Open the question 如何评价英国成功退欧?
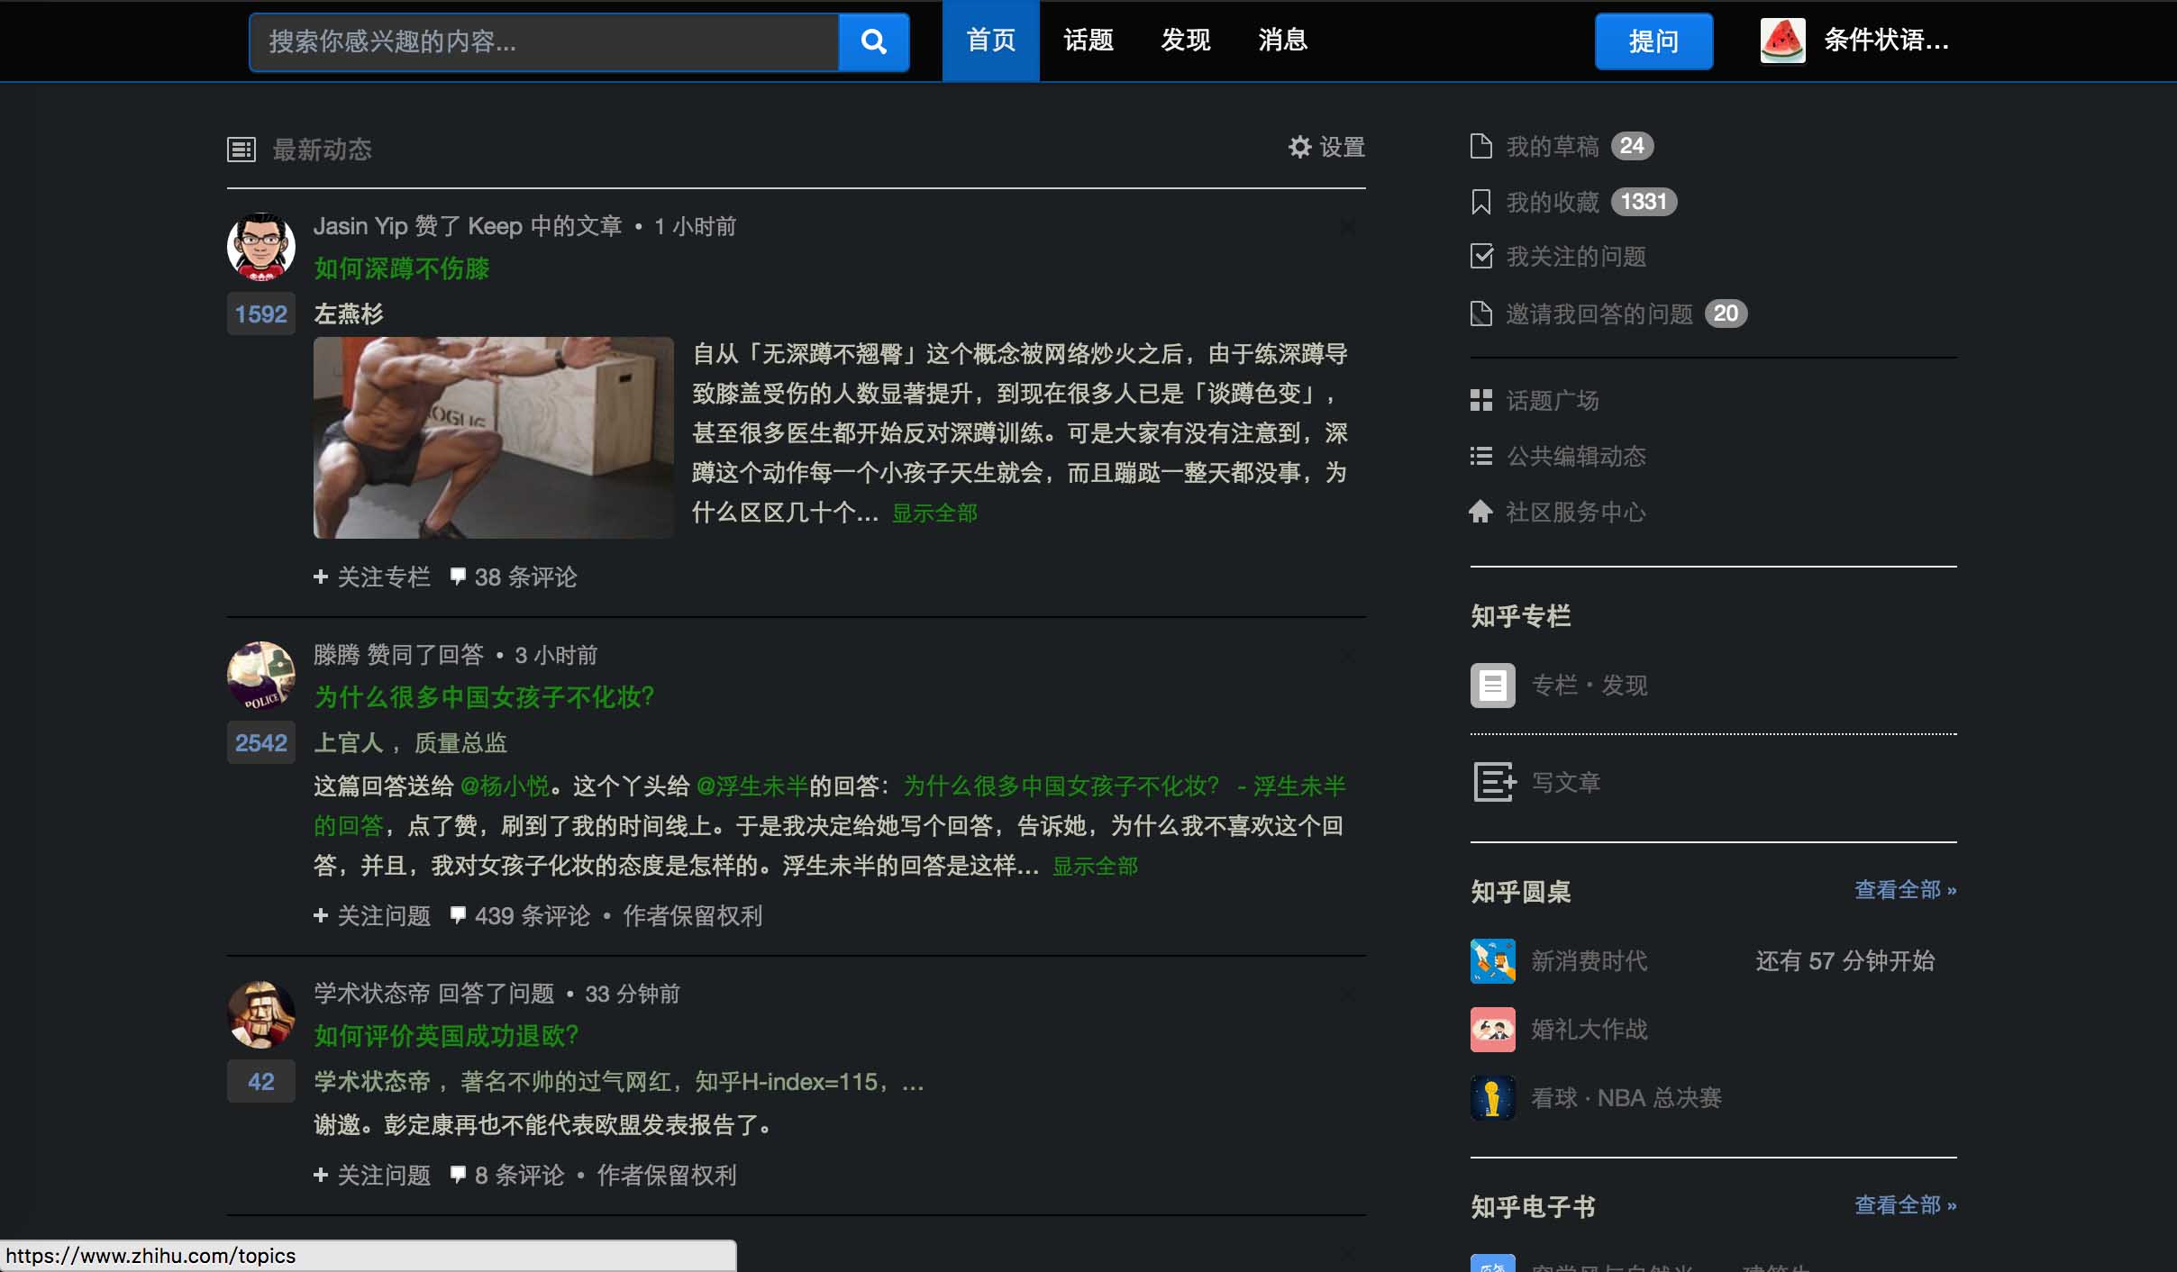The height and width of the screenshot is (1272, 2177). point(446,1036)
